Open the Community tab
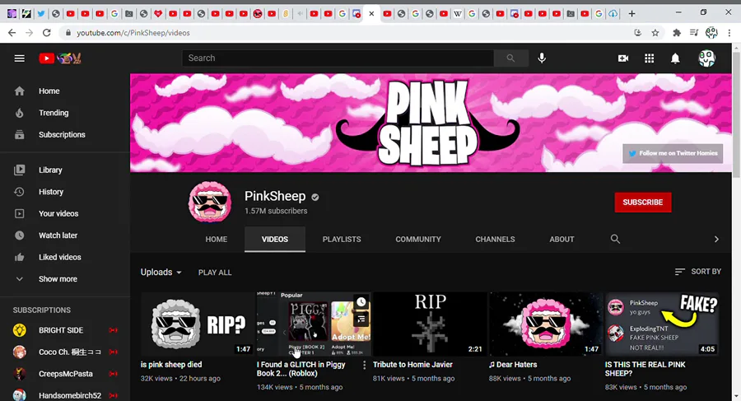This screenshot has width=741, height=401. click(418, 240)
